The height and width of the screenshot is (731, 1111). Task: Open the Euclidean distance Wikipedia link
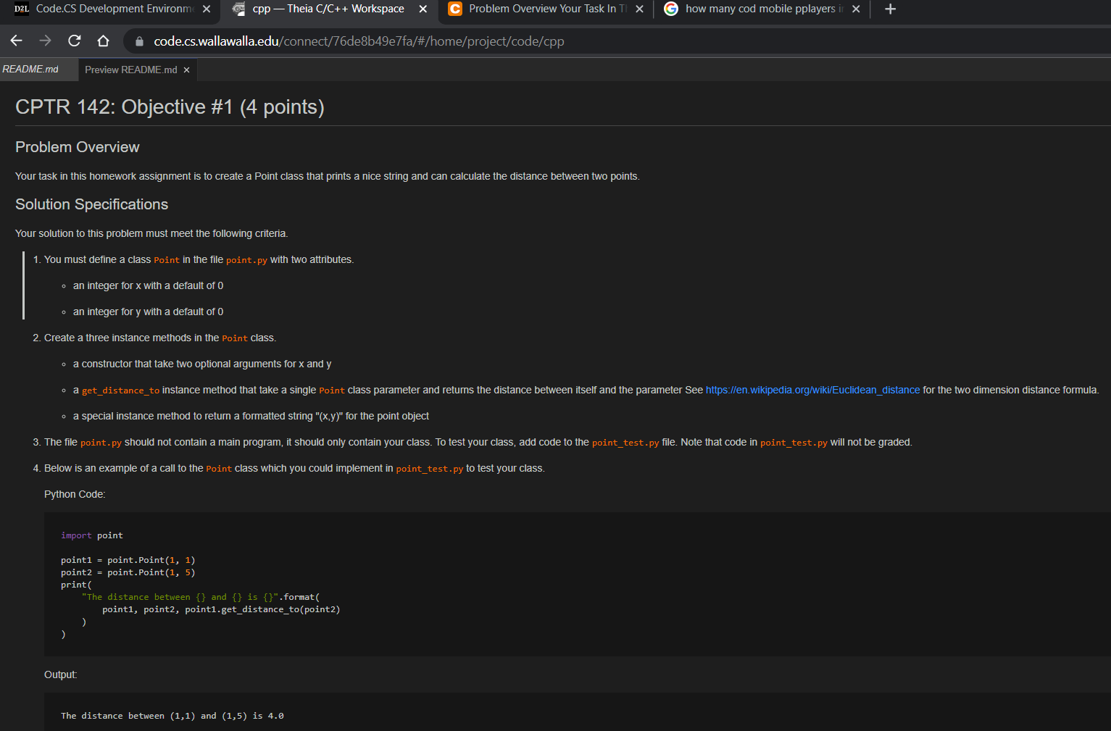[x=812, y=390]
